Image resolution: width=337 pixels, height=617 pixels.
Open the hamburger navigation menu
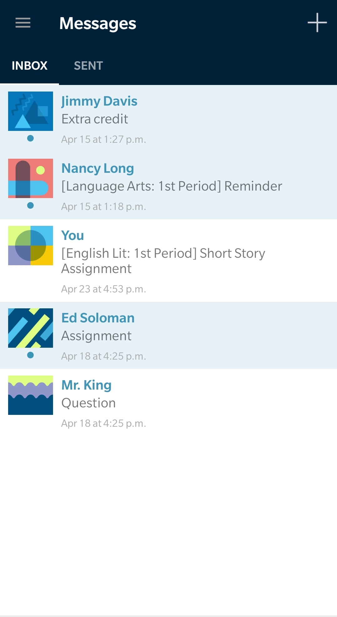23,23
